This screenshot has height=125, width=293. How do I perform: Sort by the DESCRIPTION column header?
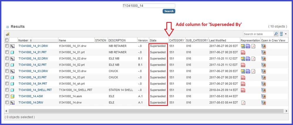point(122,40)
